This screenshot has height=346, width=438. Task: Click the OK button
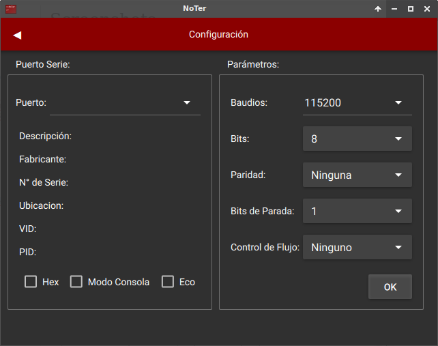click(x=390, y=287)
